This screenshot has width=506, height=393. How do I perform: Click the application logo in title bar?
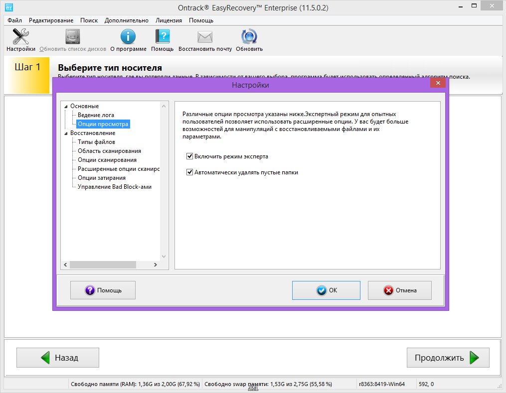(x=8, y=8)
